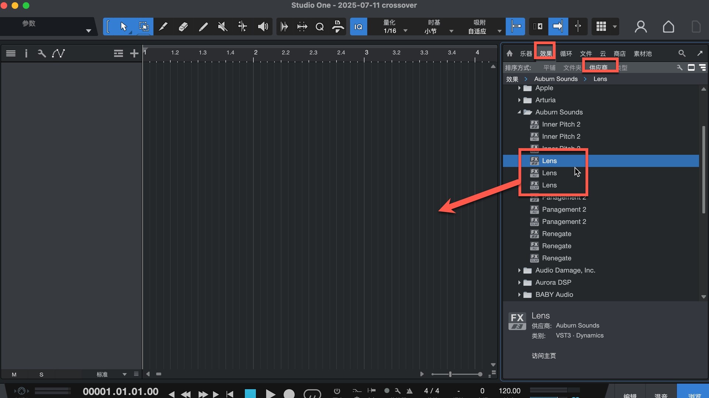The height and width of the screenshot is (398, 709).
Task: Click the 4 / 4 time signature
Action: (x=432, y=391)
